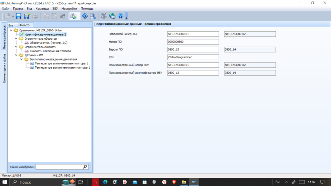Image resolution: width=331 pixels, height=186 pixels.
Task: Collapse the Сравнение с M11CR_0800-14.bin node
Action: [x=11, y=30]
